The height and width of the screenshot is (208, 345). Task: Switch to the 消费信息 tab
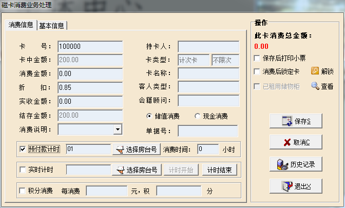click(22, 25)
